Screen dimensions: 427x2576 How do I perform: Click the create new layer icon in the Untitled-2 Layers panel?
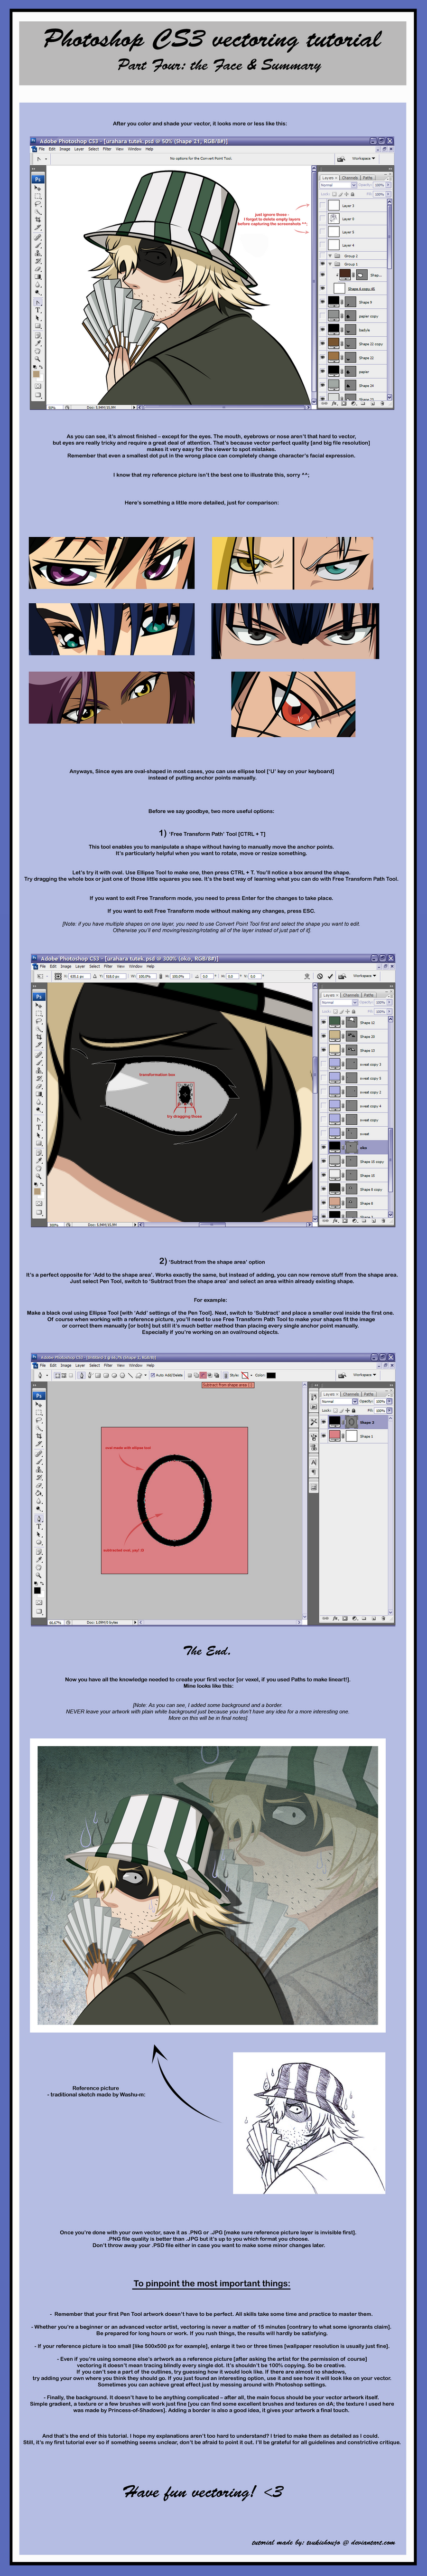pos(374,1618)
